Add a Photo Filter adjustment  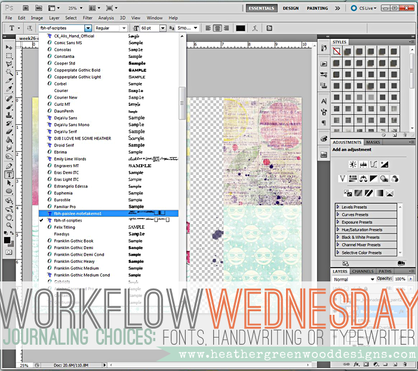tap(384, 179)
